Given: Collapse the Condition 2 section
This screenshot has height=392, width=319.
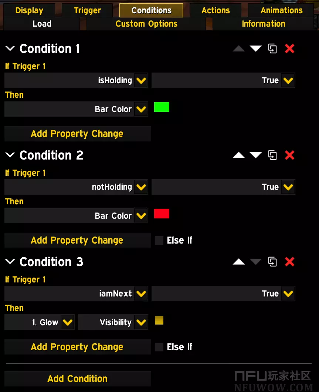Looking at the screenshot, I should [x=10, y=155].
